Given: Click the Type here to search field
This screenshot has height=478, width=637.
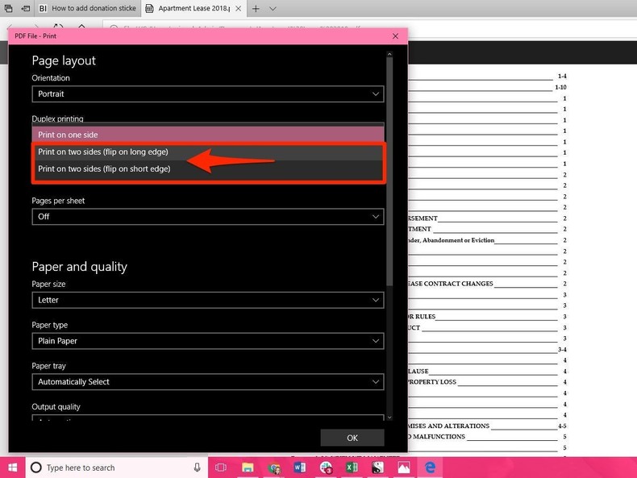Looking at the screenshot, I should pos(113,468).
